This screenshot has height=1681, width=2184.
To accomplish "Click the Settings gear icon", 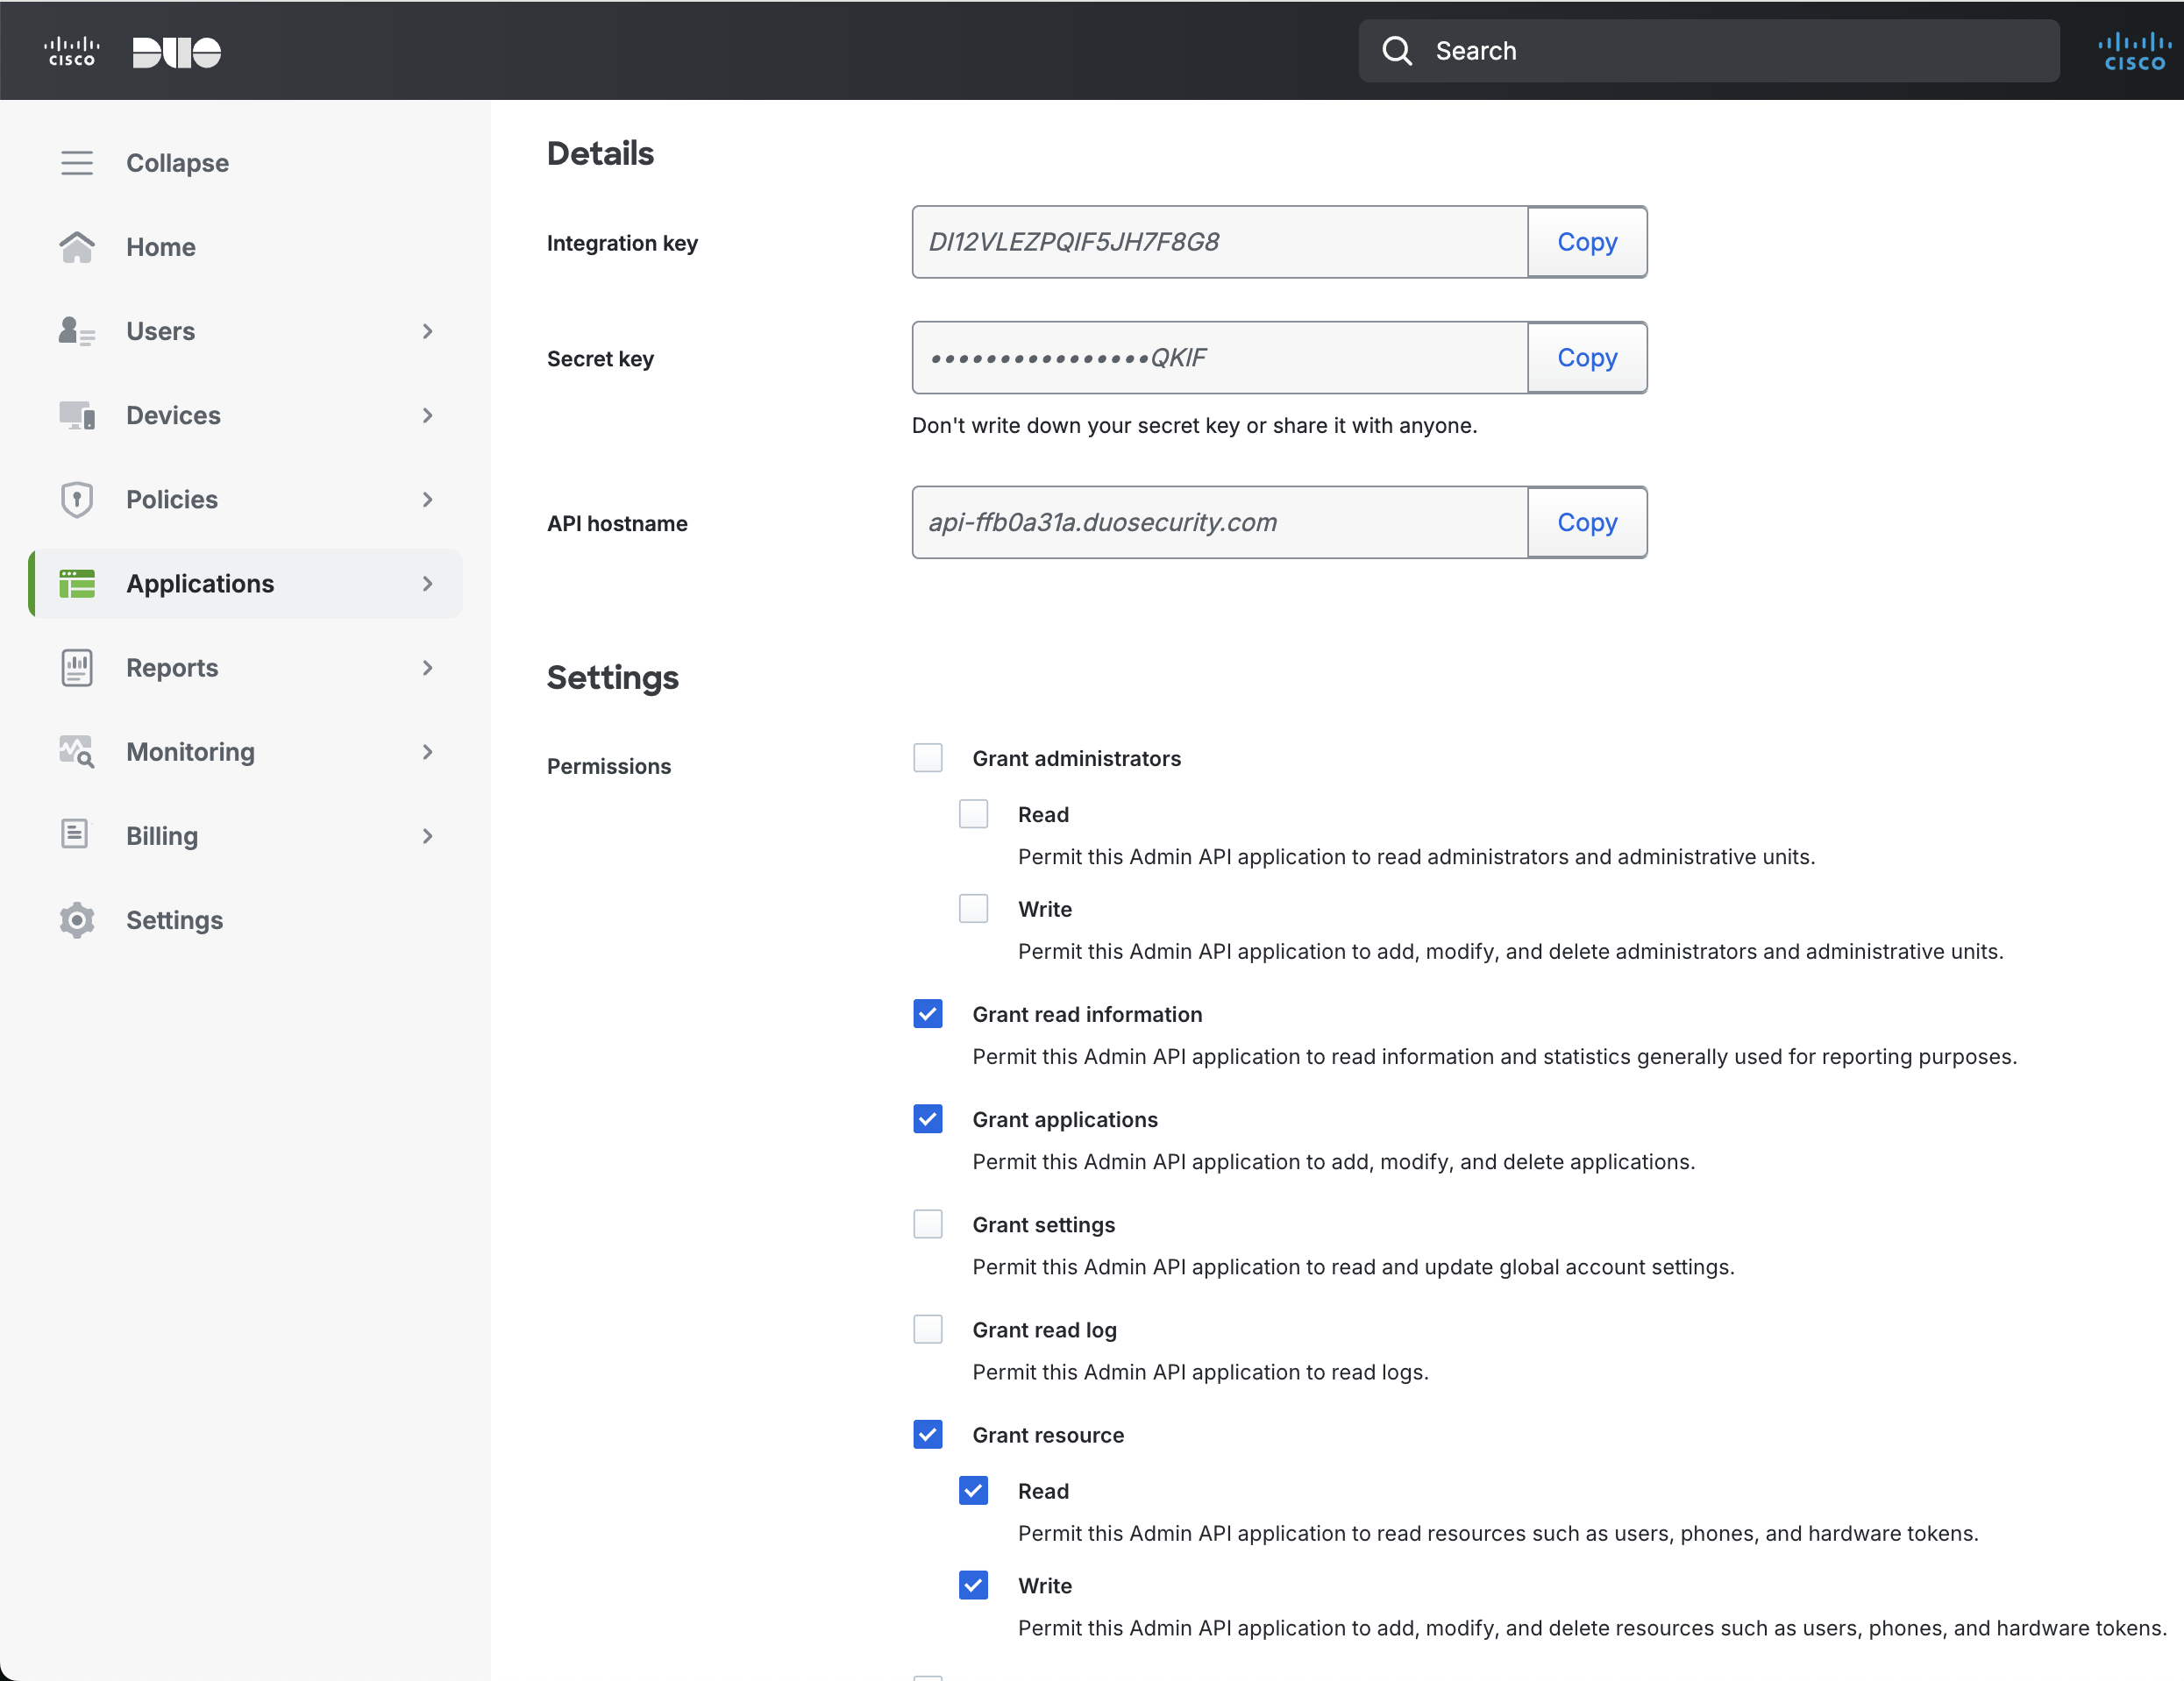I will pos(77,919).
